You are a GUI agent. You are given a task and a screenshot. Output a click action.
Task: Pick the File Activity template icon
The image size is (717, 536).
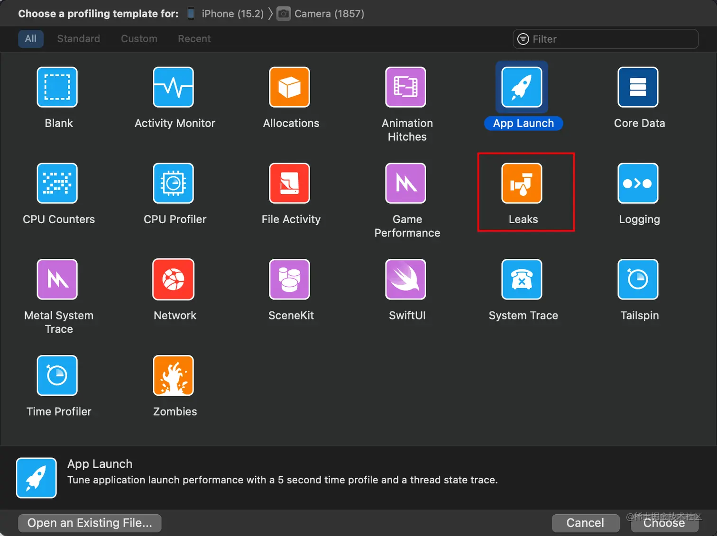pos(290,183)
